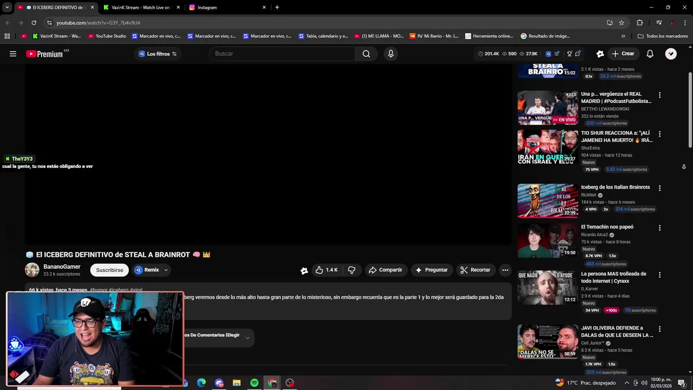Screen dimensions: 693x390
Task: Switch to the VazinK Stream tab
Action: pyautogui.click(x=141, y=8)
